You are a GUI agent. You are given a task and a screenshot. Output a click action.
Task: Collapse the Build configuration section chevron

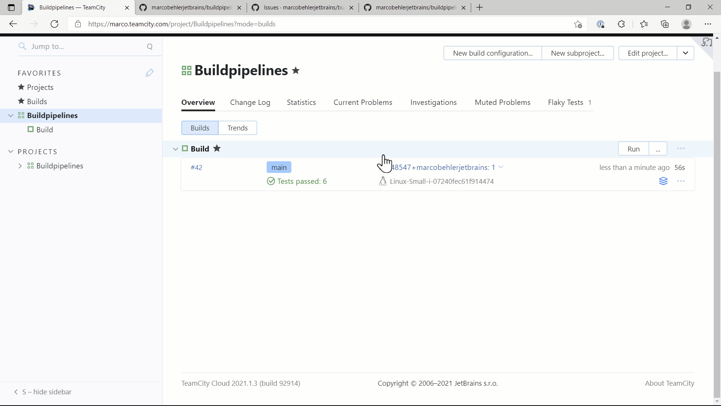point(175,149)
